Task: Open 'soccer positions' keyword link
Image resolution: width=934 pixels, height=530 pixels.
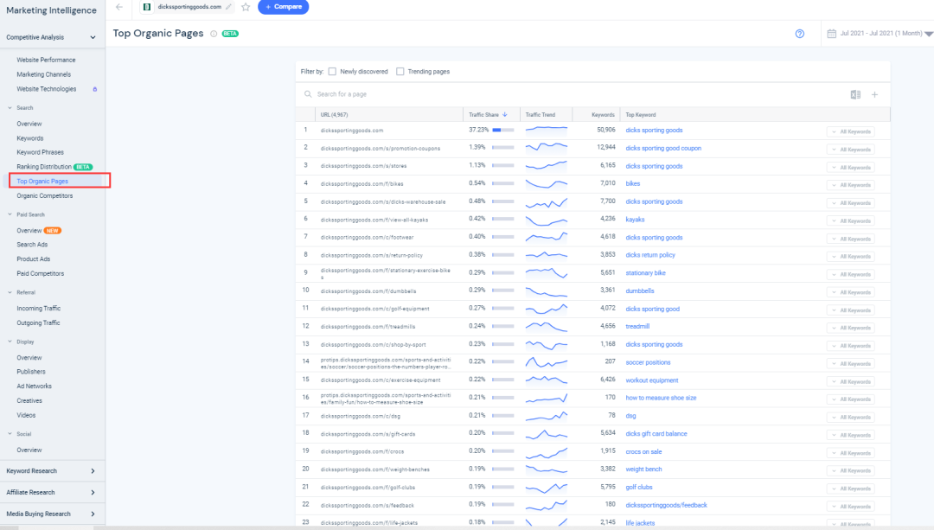Action: [x=648, y=362]
